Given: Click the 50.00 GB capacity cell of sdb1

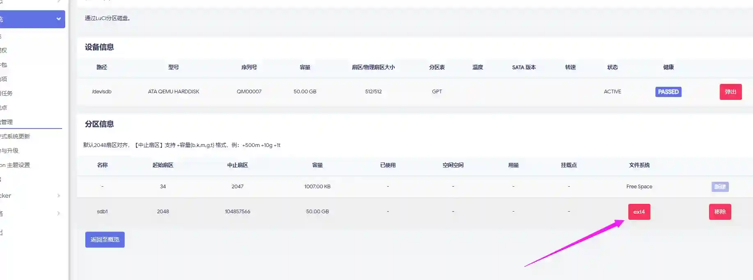Looking at the screenshot, I should point(317,212).
